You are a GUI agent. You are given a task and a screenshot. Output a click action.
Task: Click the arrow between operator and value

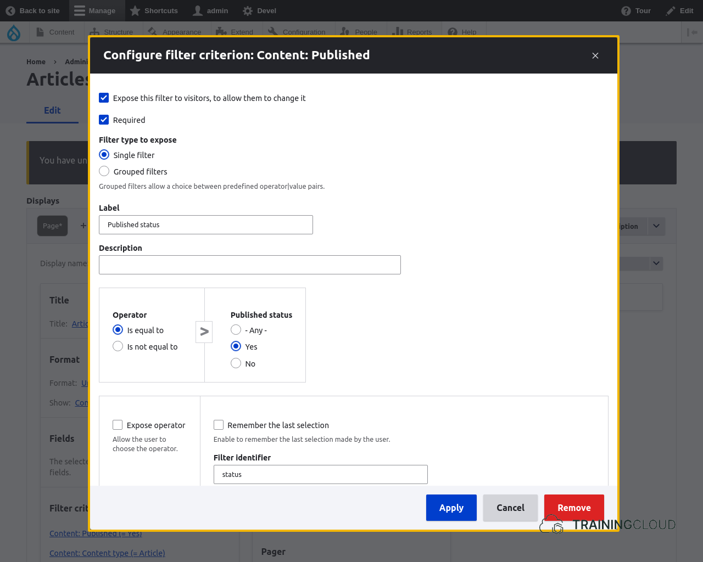coord(204,331)
